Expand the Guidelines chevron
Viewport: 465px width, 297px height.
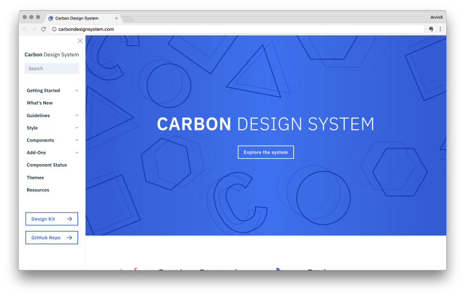[77, 116]
